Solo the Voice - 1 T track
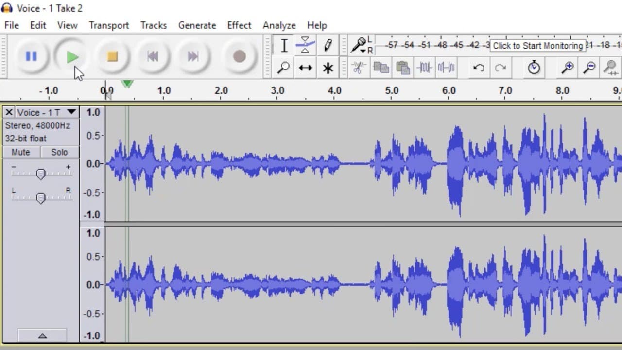The height and width of the screenshot is (350, 622). pyautogui.click(x=59, y=152)
